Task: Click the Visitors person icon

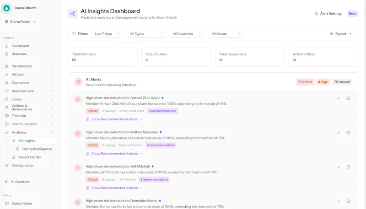Action: 7,75
